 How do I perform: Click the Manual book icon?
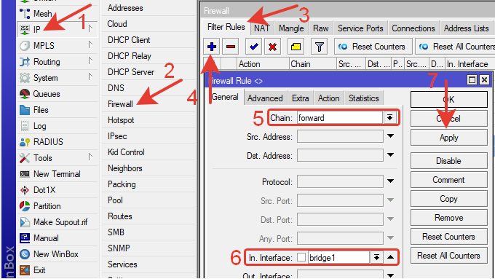coord(25,238)
